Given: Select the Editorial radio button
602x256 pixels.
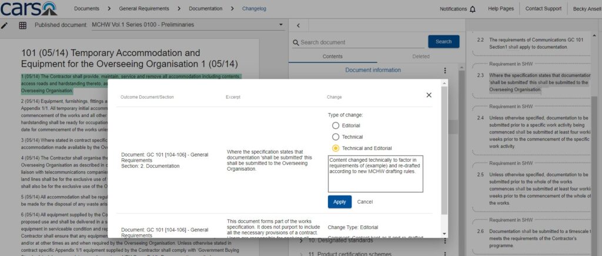Looking at the screenshot, I should click(336, 125).
